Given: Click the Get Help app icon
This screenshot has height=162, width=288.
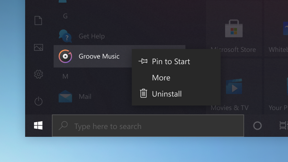Looking at the screenshot, I should click(x=65, y=36).
